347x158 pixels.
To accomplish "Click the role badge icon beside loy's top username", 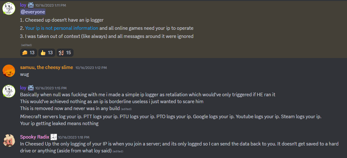I will [31, 5].
